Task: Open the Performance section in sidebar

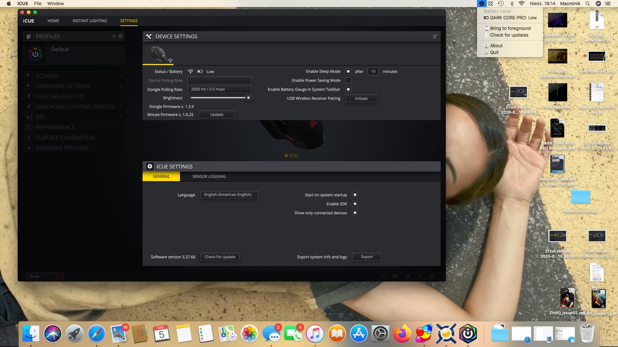Action: 74,127
